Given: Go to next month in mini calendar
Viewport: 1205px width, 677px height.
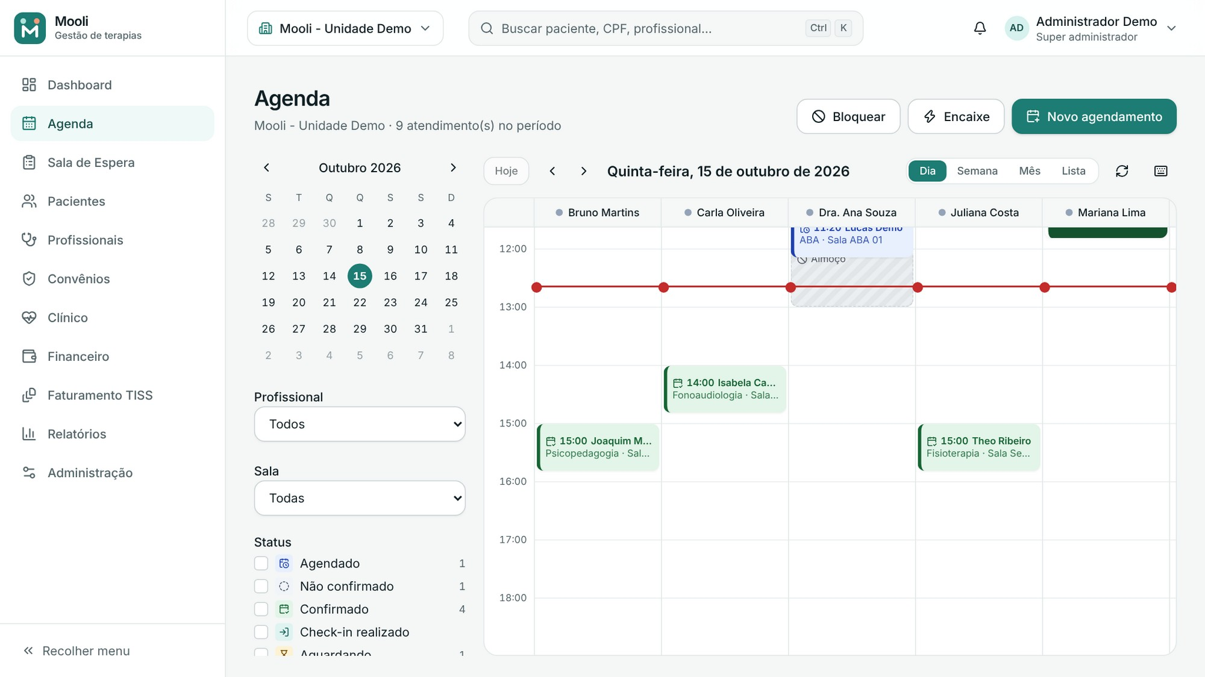Looking at the screenshot, I should [453, 167].
